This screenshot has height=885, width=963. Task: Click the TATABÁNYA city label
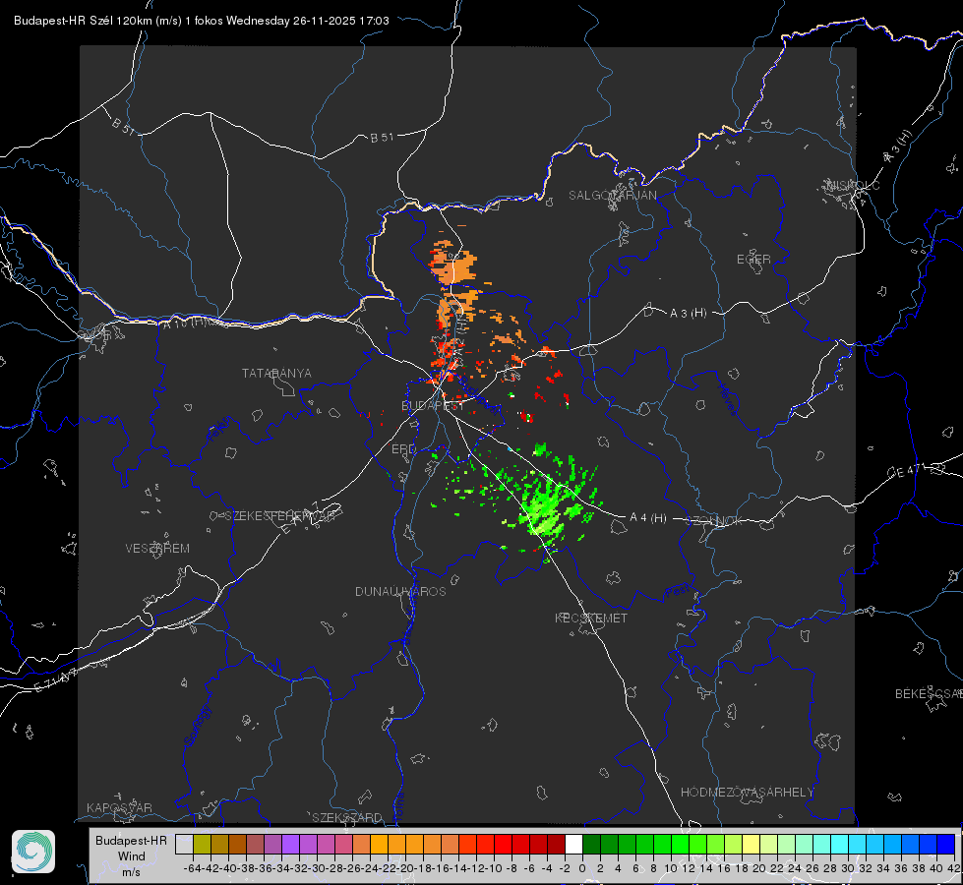(x=276, y=373)
